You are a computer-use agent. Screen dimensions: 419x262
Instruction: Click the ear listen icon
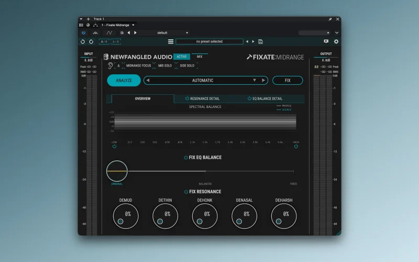click(110, 65)
